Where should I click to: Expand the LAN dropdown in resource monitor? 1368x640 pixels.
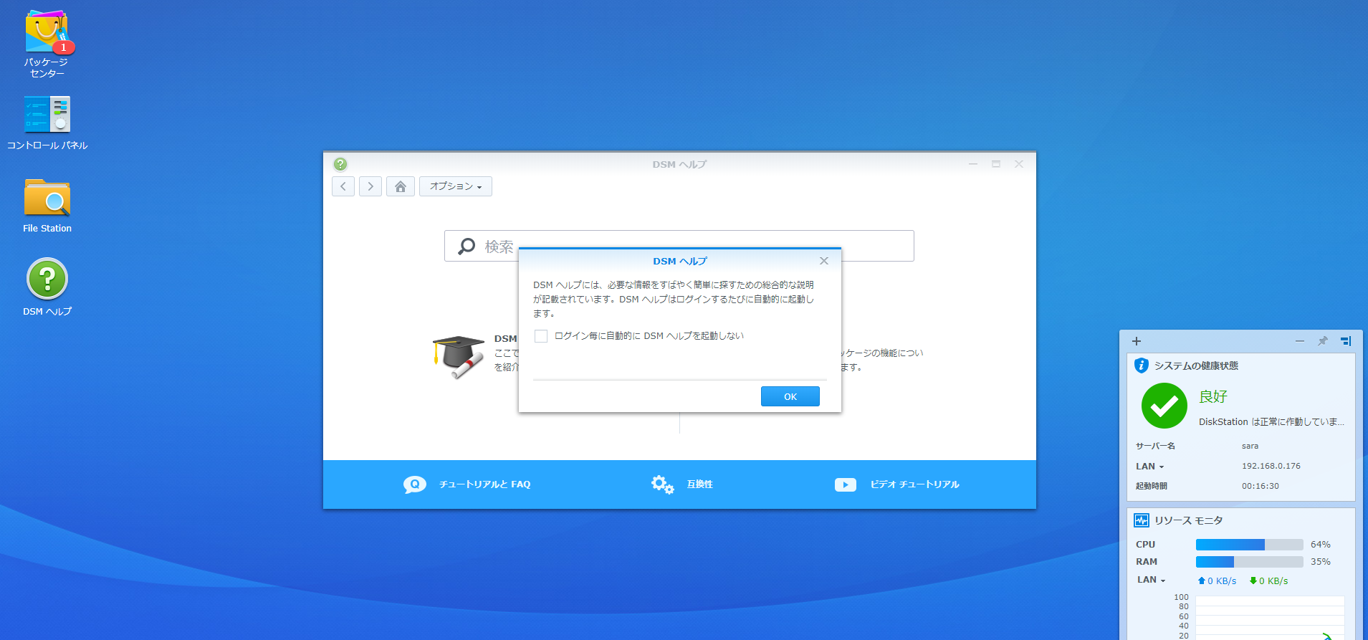point(1152,580)
